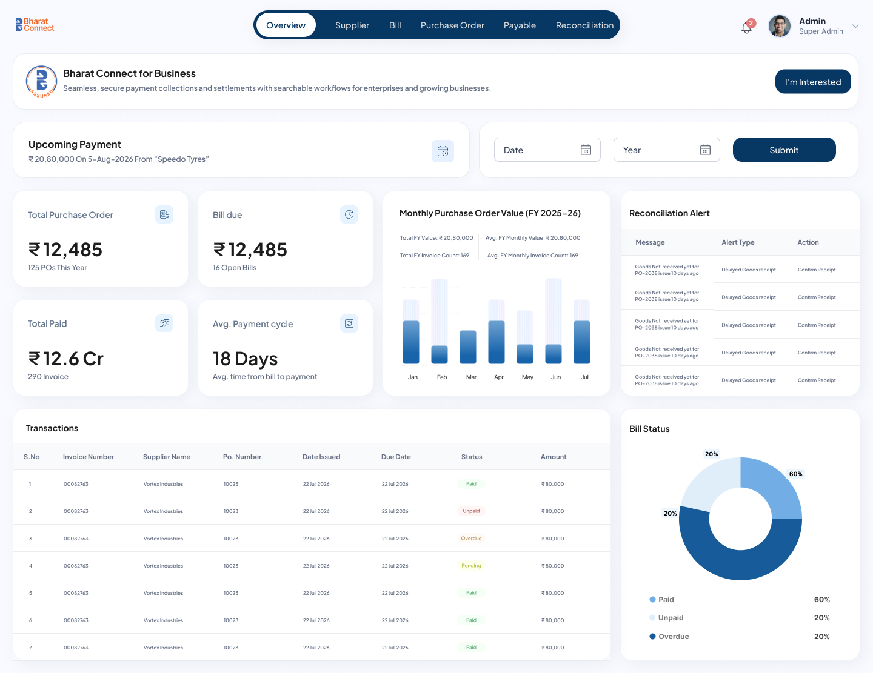Click the Unpaid legend color dot
The image size is (873, 673).
point(652,618)
